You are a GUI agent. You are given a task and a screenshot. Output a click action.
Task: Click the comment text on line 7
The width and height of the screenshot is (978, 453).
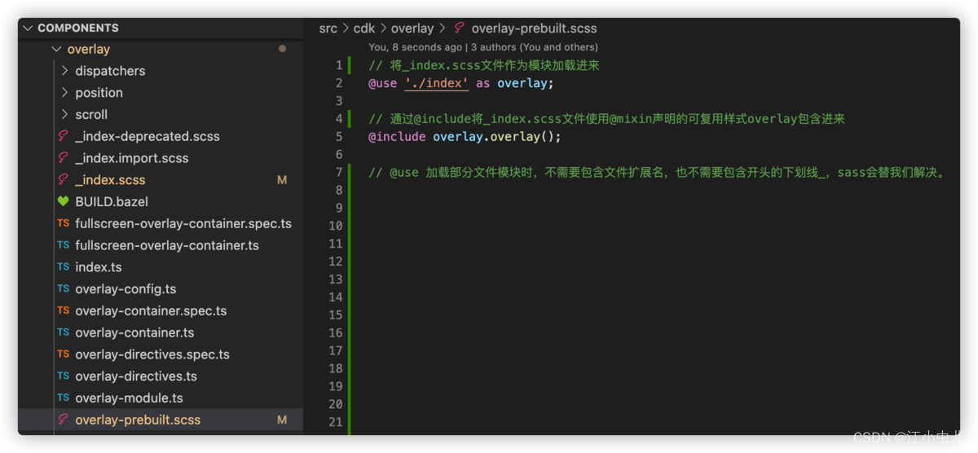click(x=658, y=173)
